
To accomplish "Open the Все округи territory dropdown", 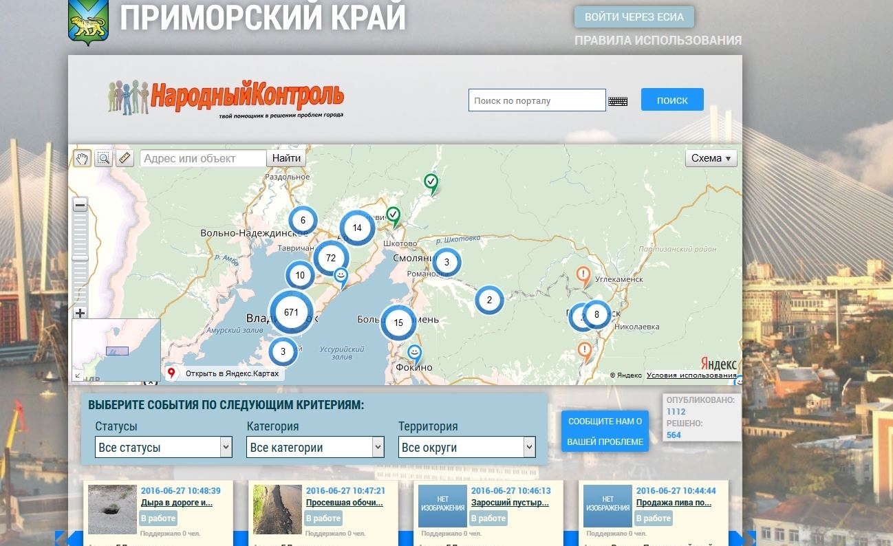I will tap(466, 447).
